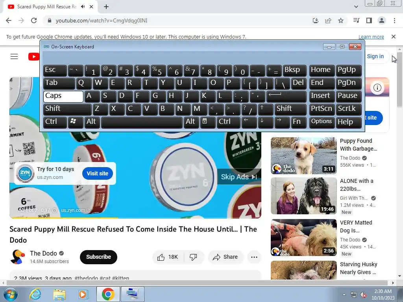Open the tab search dropdown chevron
The image size is (403, 302).
(356, 7)
